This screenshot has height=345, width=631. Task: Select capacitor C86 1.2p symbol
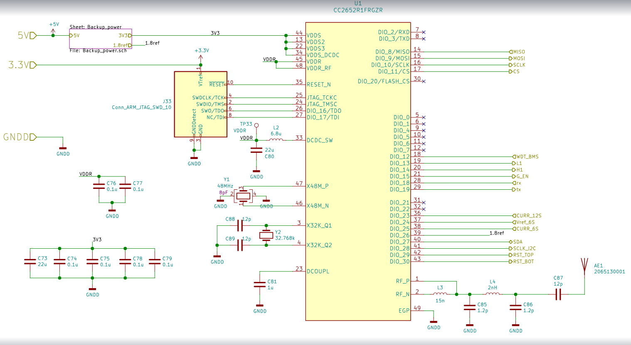pyautogui.click(x=515, y=307)
